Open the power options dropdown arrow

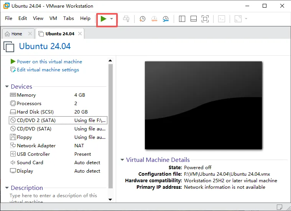click(112, 18)
